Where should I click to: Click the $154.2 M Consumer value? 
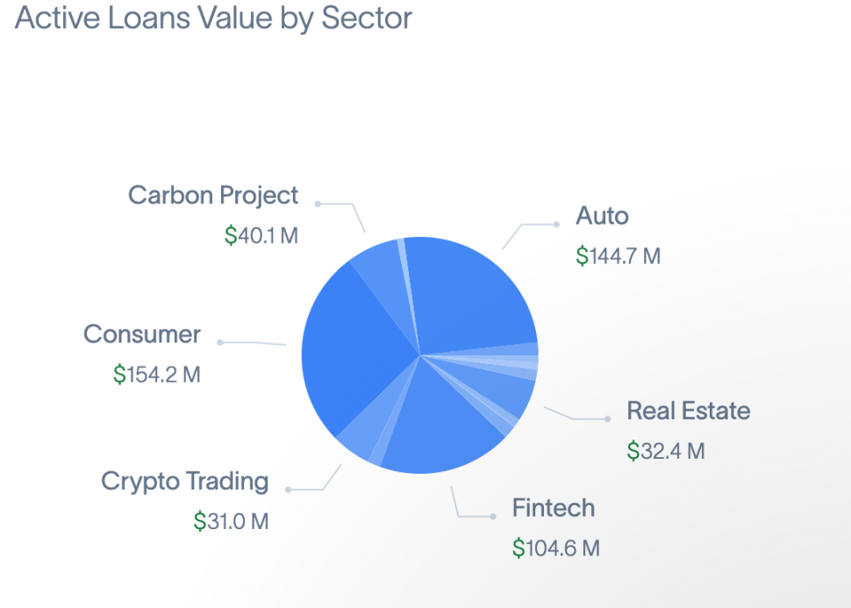pos(157,375)
